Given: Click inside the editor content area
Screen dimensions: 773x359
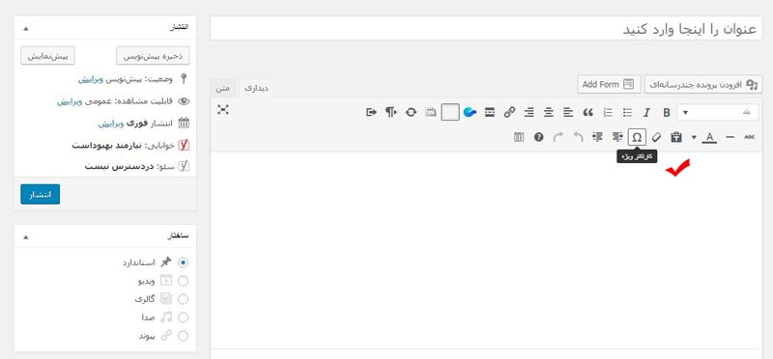Looking at the screenshot, I should pyautogui.click(x=486, y=250).
